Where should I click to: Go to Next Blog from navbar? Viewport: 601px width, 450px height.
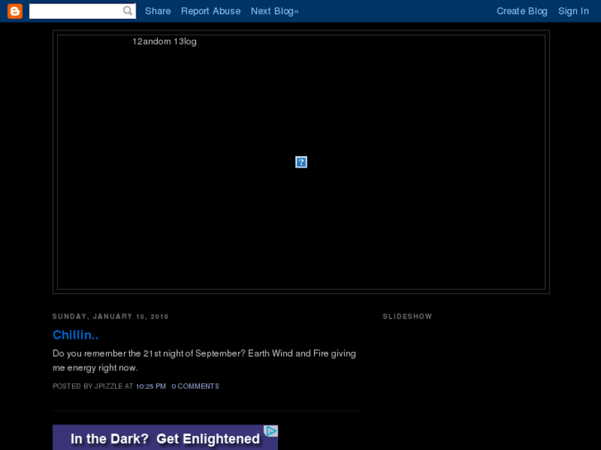point(274,11)
